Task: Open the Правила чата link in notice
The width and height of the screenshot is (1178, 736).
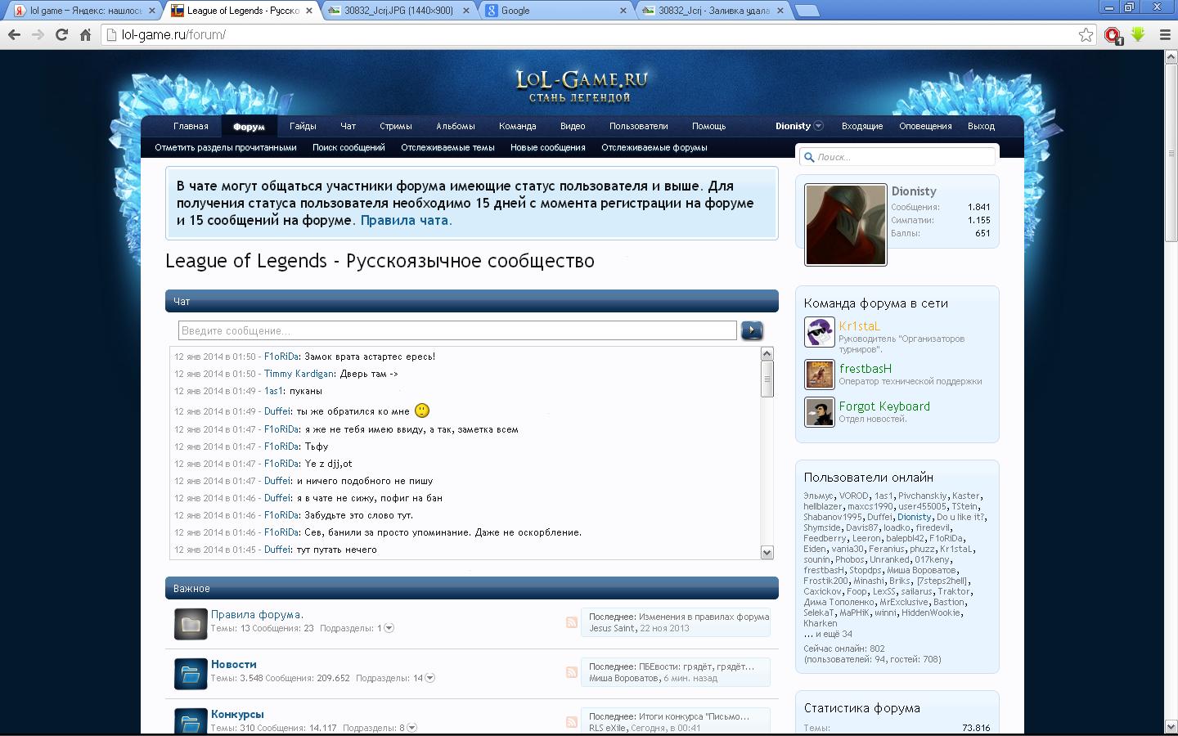Action: 406,220
